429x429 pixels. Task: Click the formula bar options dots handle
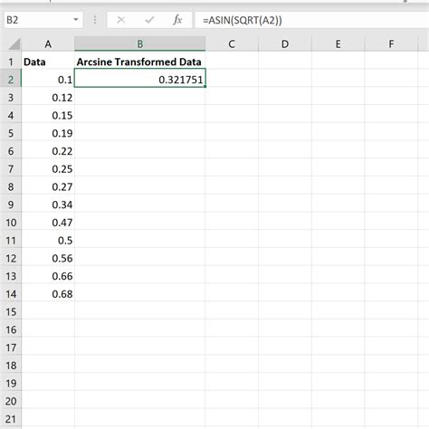(95, 20)
